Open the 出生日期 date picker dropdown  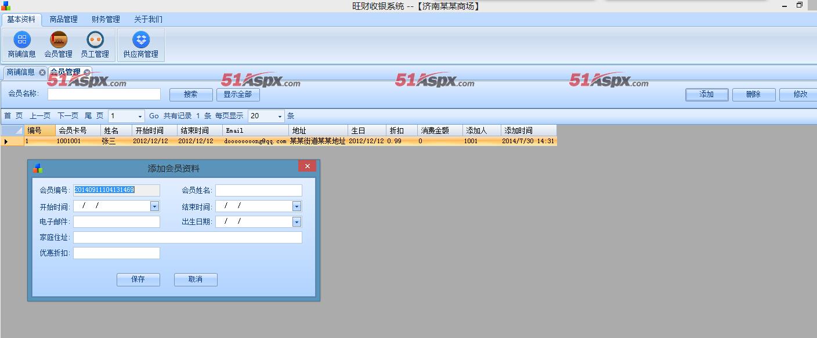click(x=297, y=221)
